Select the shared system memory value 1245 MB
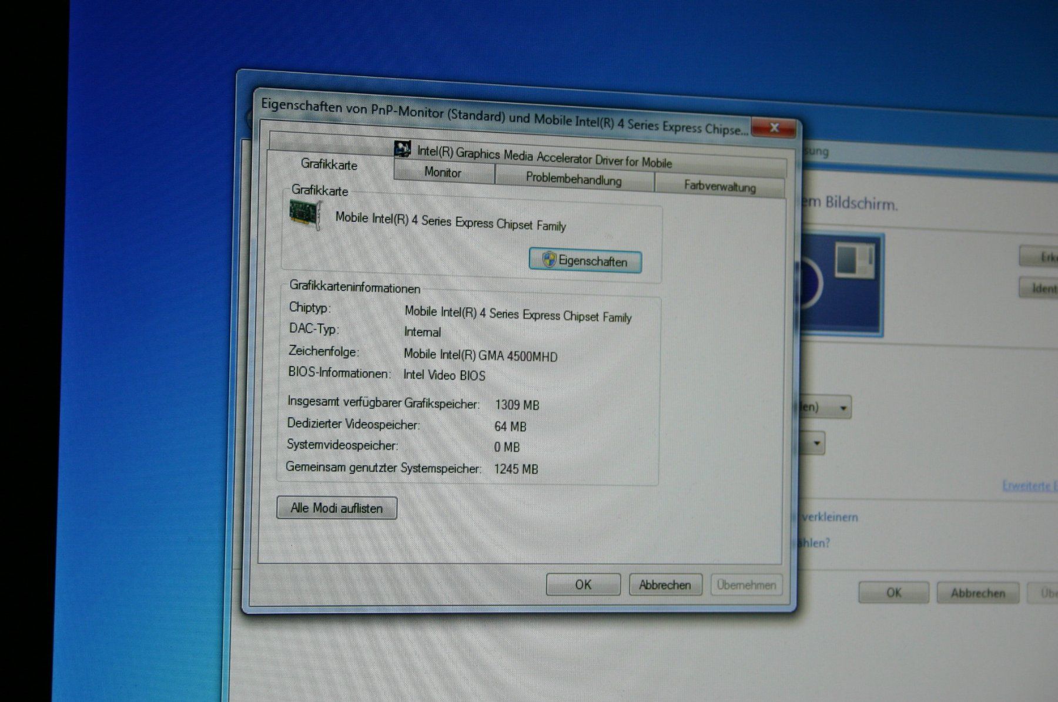The width and height of the screenshot is (1058, 702). click(516, 469)
